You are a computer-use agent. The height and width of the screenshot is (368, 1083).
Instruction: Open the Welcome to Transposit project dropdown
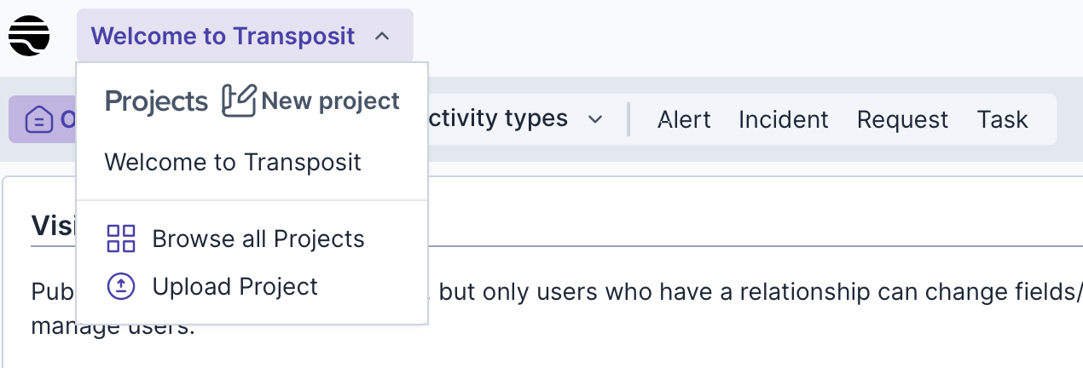[223, 37]
